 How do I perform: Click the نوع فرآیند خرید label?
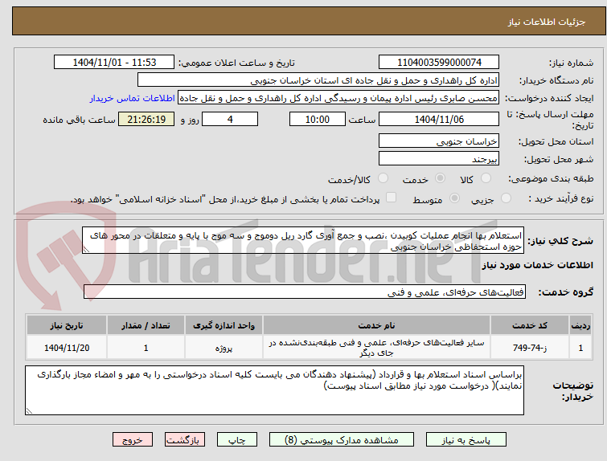(561, 198)
